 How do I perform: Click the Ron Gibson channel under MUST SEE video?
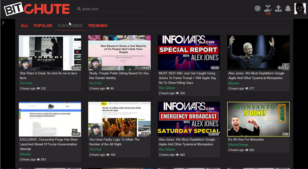[167, 88]
